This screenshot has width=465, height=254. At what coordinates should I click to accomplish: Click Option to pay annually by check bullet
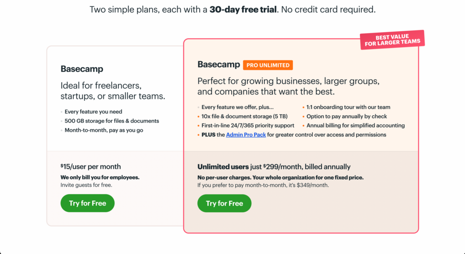[x=346, y=117]
